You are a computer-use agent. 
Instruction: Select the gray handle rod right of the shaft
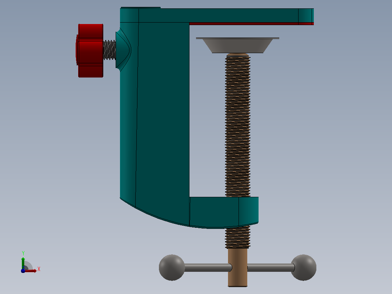[271, 267]
